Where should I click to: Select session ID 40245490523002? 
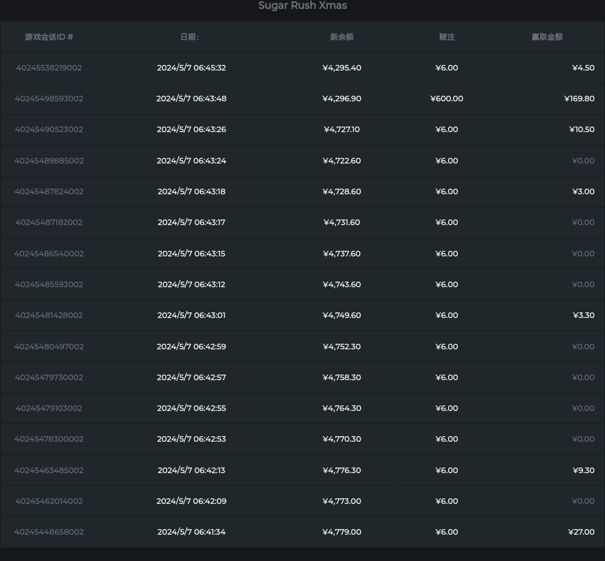49,129
